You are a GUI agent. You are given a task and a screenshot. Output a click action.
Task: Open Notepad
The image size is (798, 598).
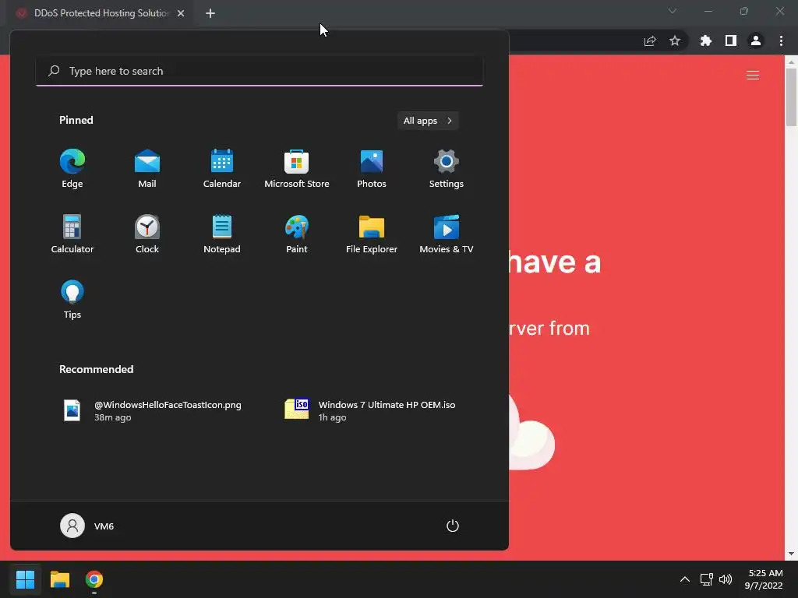point(222,234)
